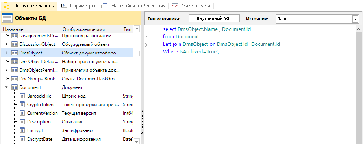
Task: Select the DmsObject tree row
Action: (x=67, y=53)
